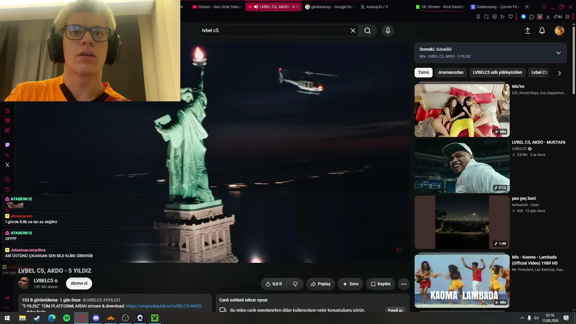Open the browser downloads icon
Image resolution: width=576 pixels, height=324 pixels.
pos(548,17)
